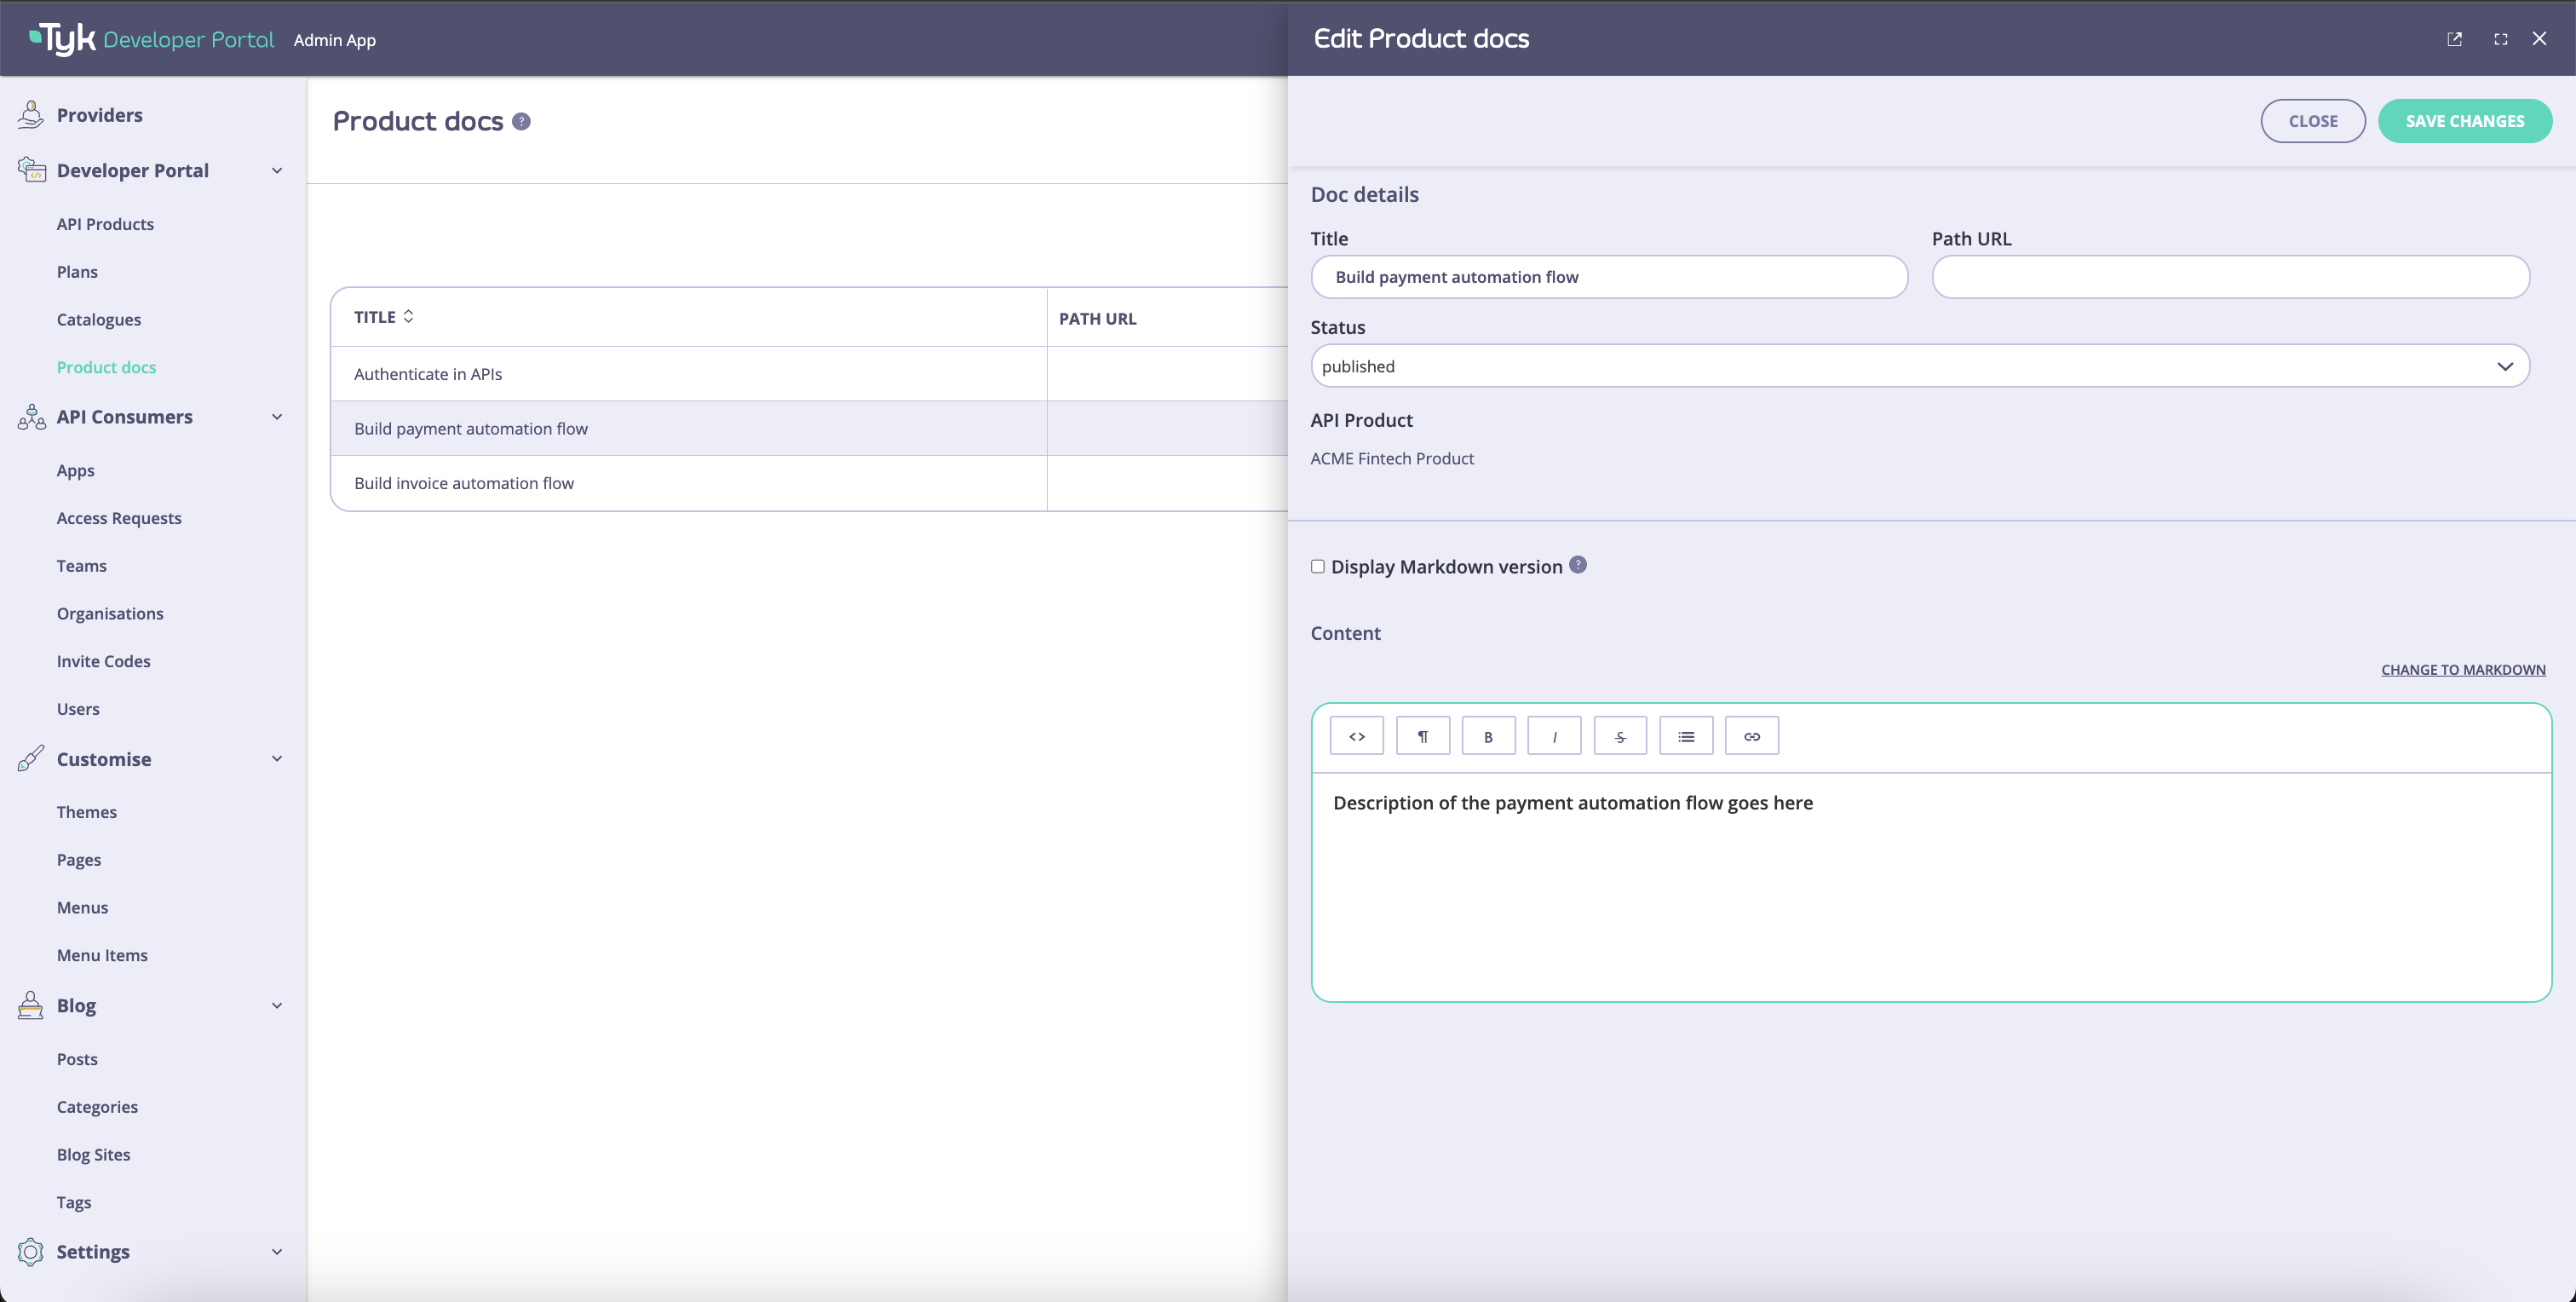Select the code view icon in the editor toolbar
The image size is (2576, 1302).
(1356, 735)
